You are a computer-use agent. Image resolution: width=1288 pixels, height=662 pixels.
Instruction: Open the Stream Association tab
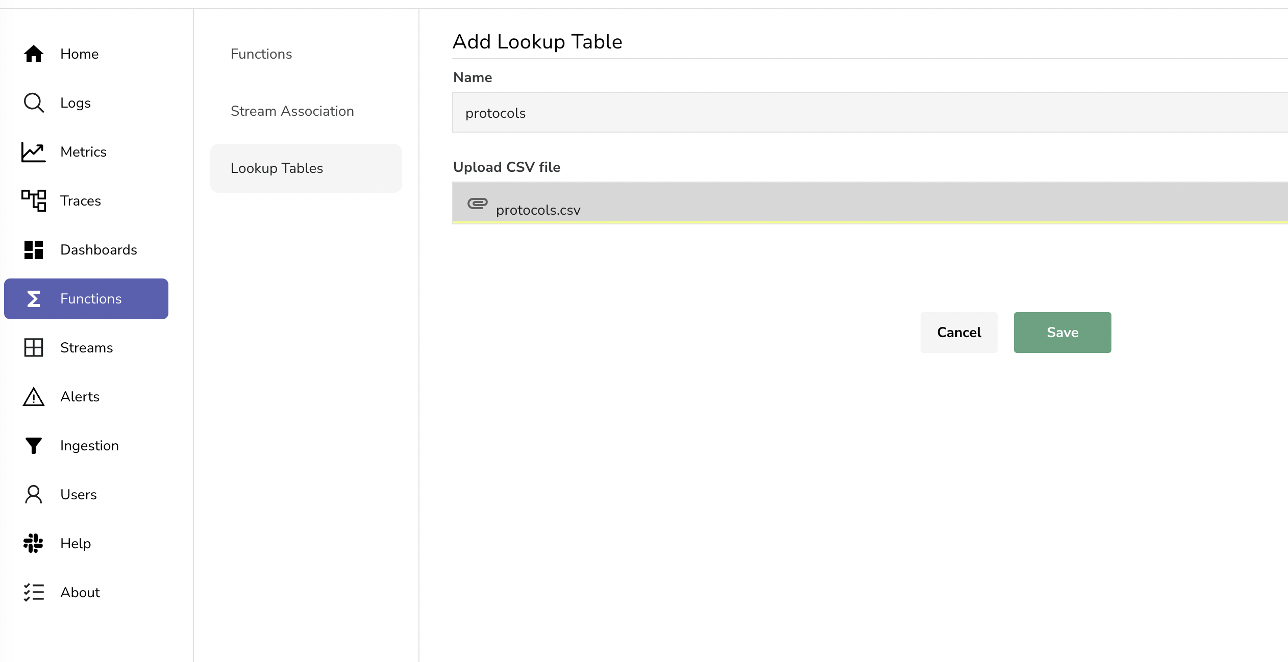point(292,111)
